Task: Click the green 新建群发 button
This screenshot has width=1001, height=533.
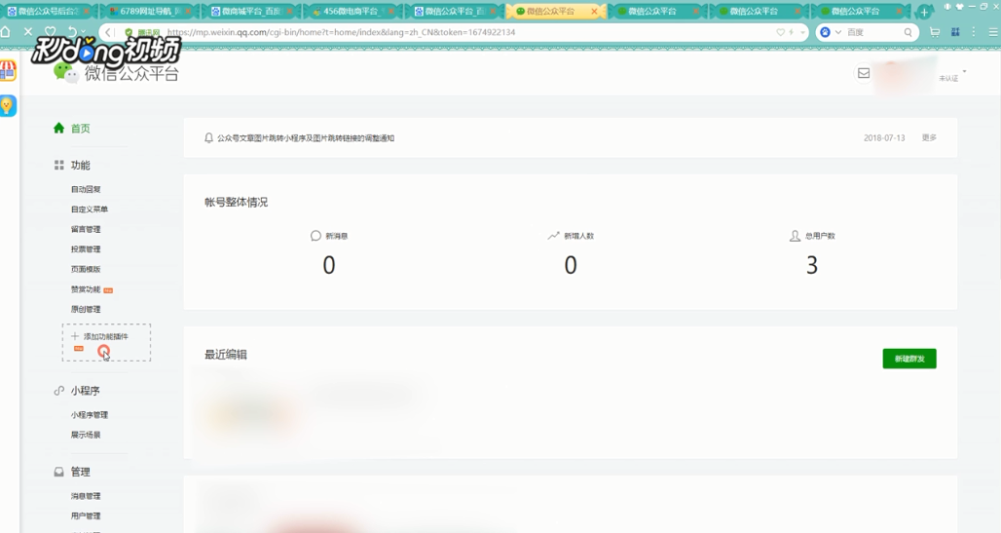Action: coord(909,359)
